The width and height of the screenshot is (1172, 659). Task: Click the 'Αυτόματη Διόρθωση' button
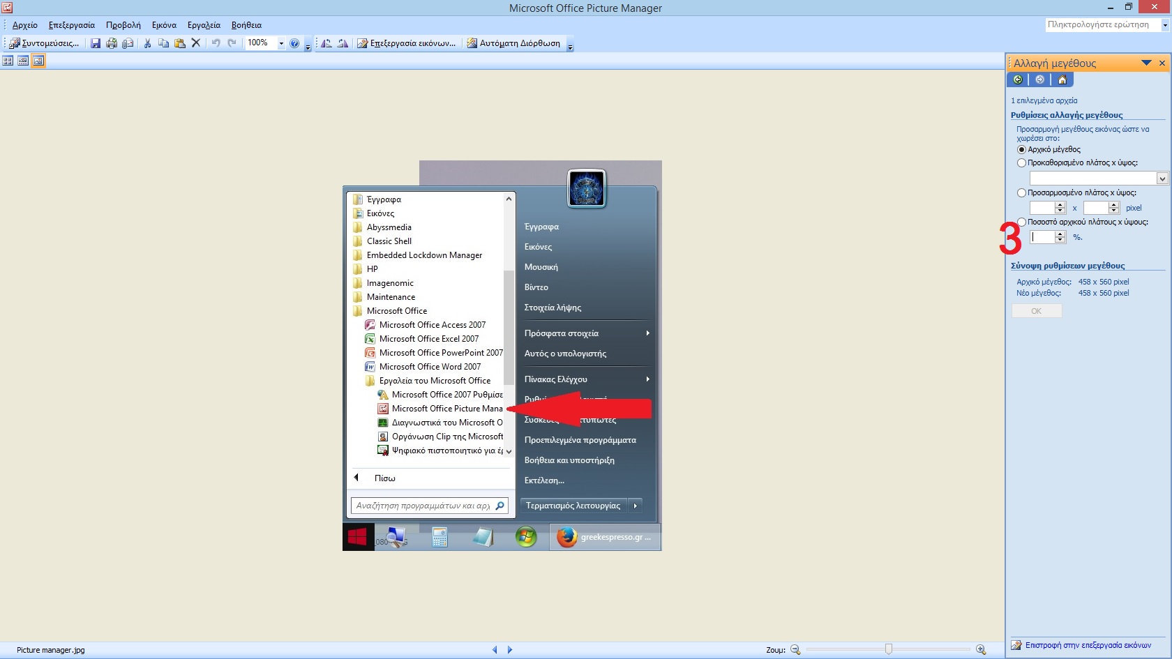click(513, 43)
